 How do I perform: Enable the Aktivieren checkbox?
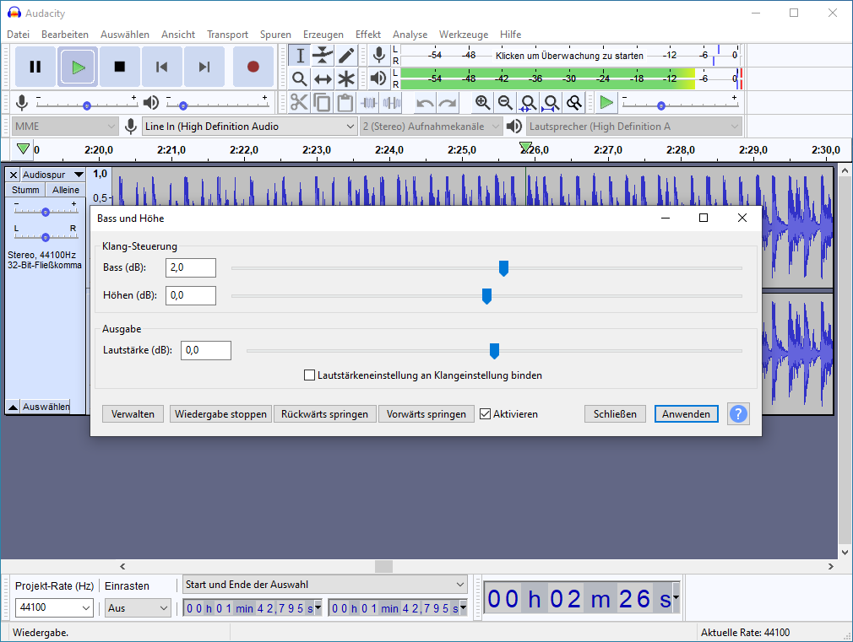(x=486, y=414)
